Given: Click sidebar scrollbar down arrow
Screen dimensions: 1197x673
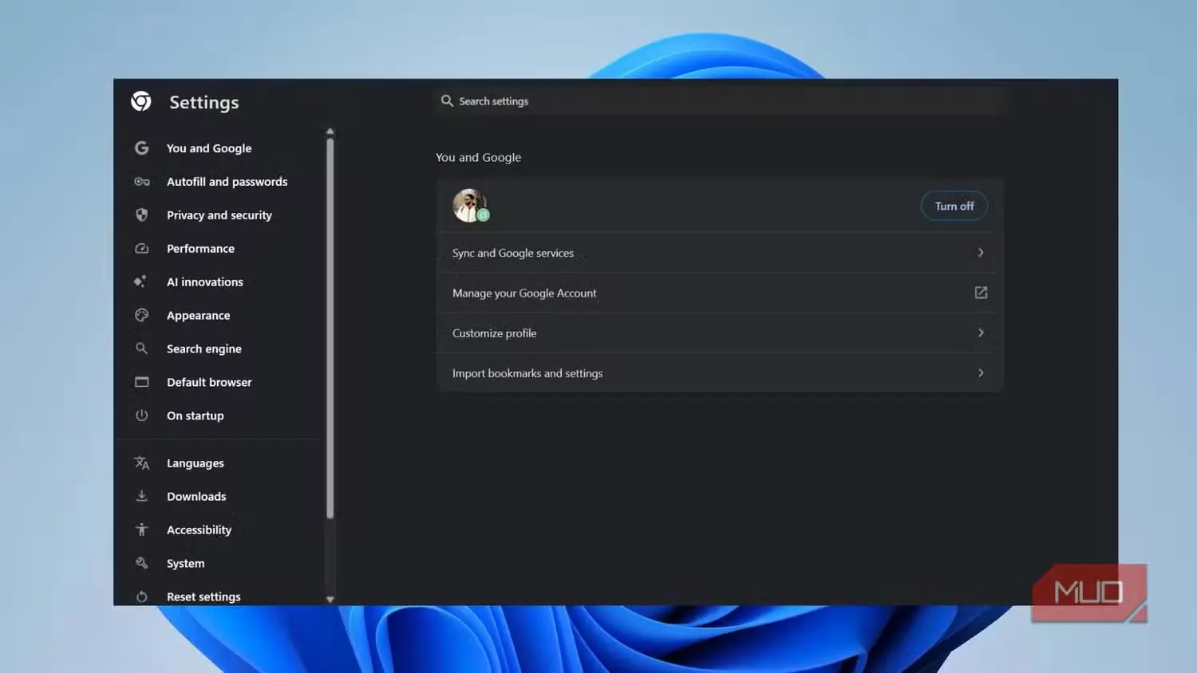Looking at the screenshot, I should click(330, 599).
